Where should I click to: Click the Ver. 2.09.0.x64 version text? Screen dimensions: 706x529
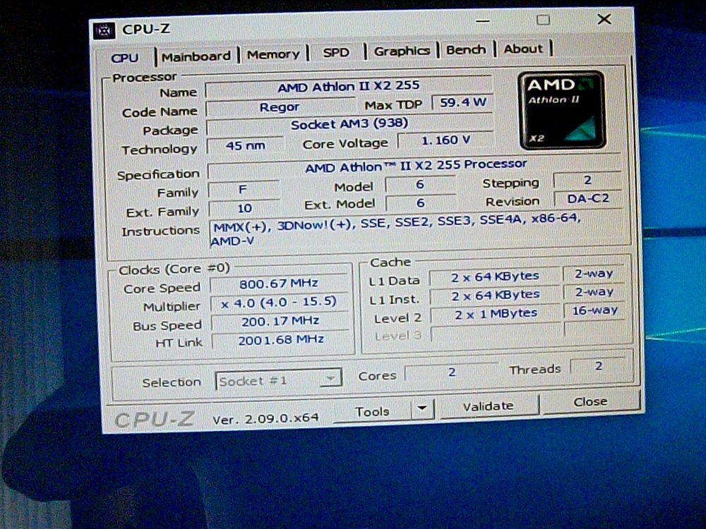click(265, 419)
